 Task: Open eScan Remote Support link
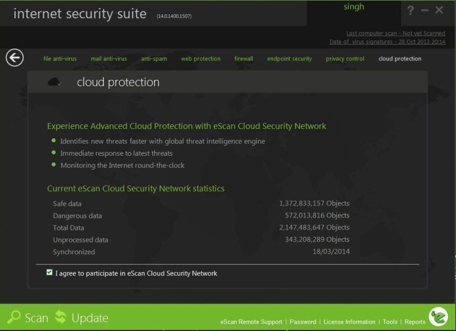coord(251,322)
